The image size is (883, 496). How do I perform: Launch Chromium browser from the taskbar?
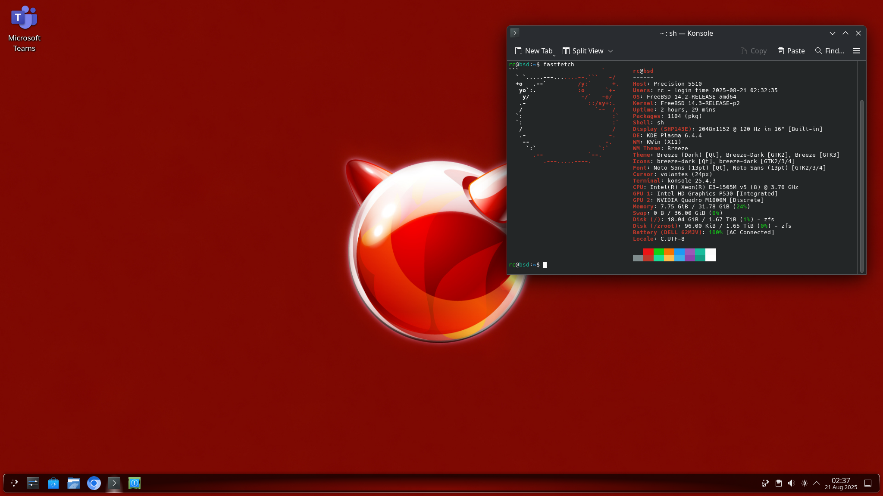pos(94,483)
